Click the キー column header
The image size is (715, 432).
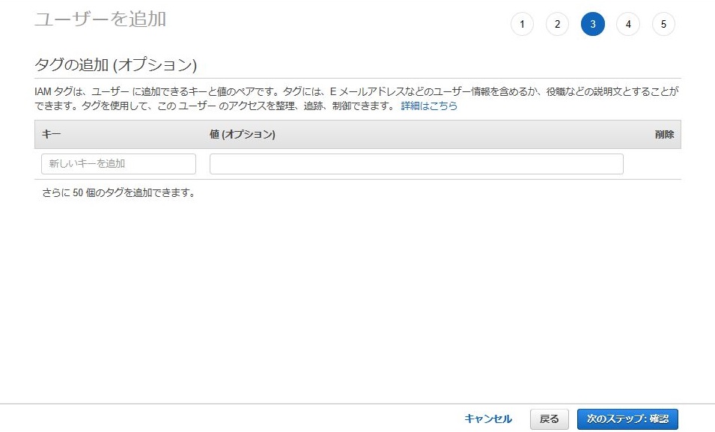click(46, 134)
